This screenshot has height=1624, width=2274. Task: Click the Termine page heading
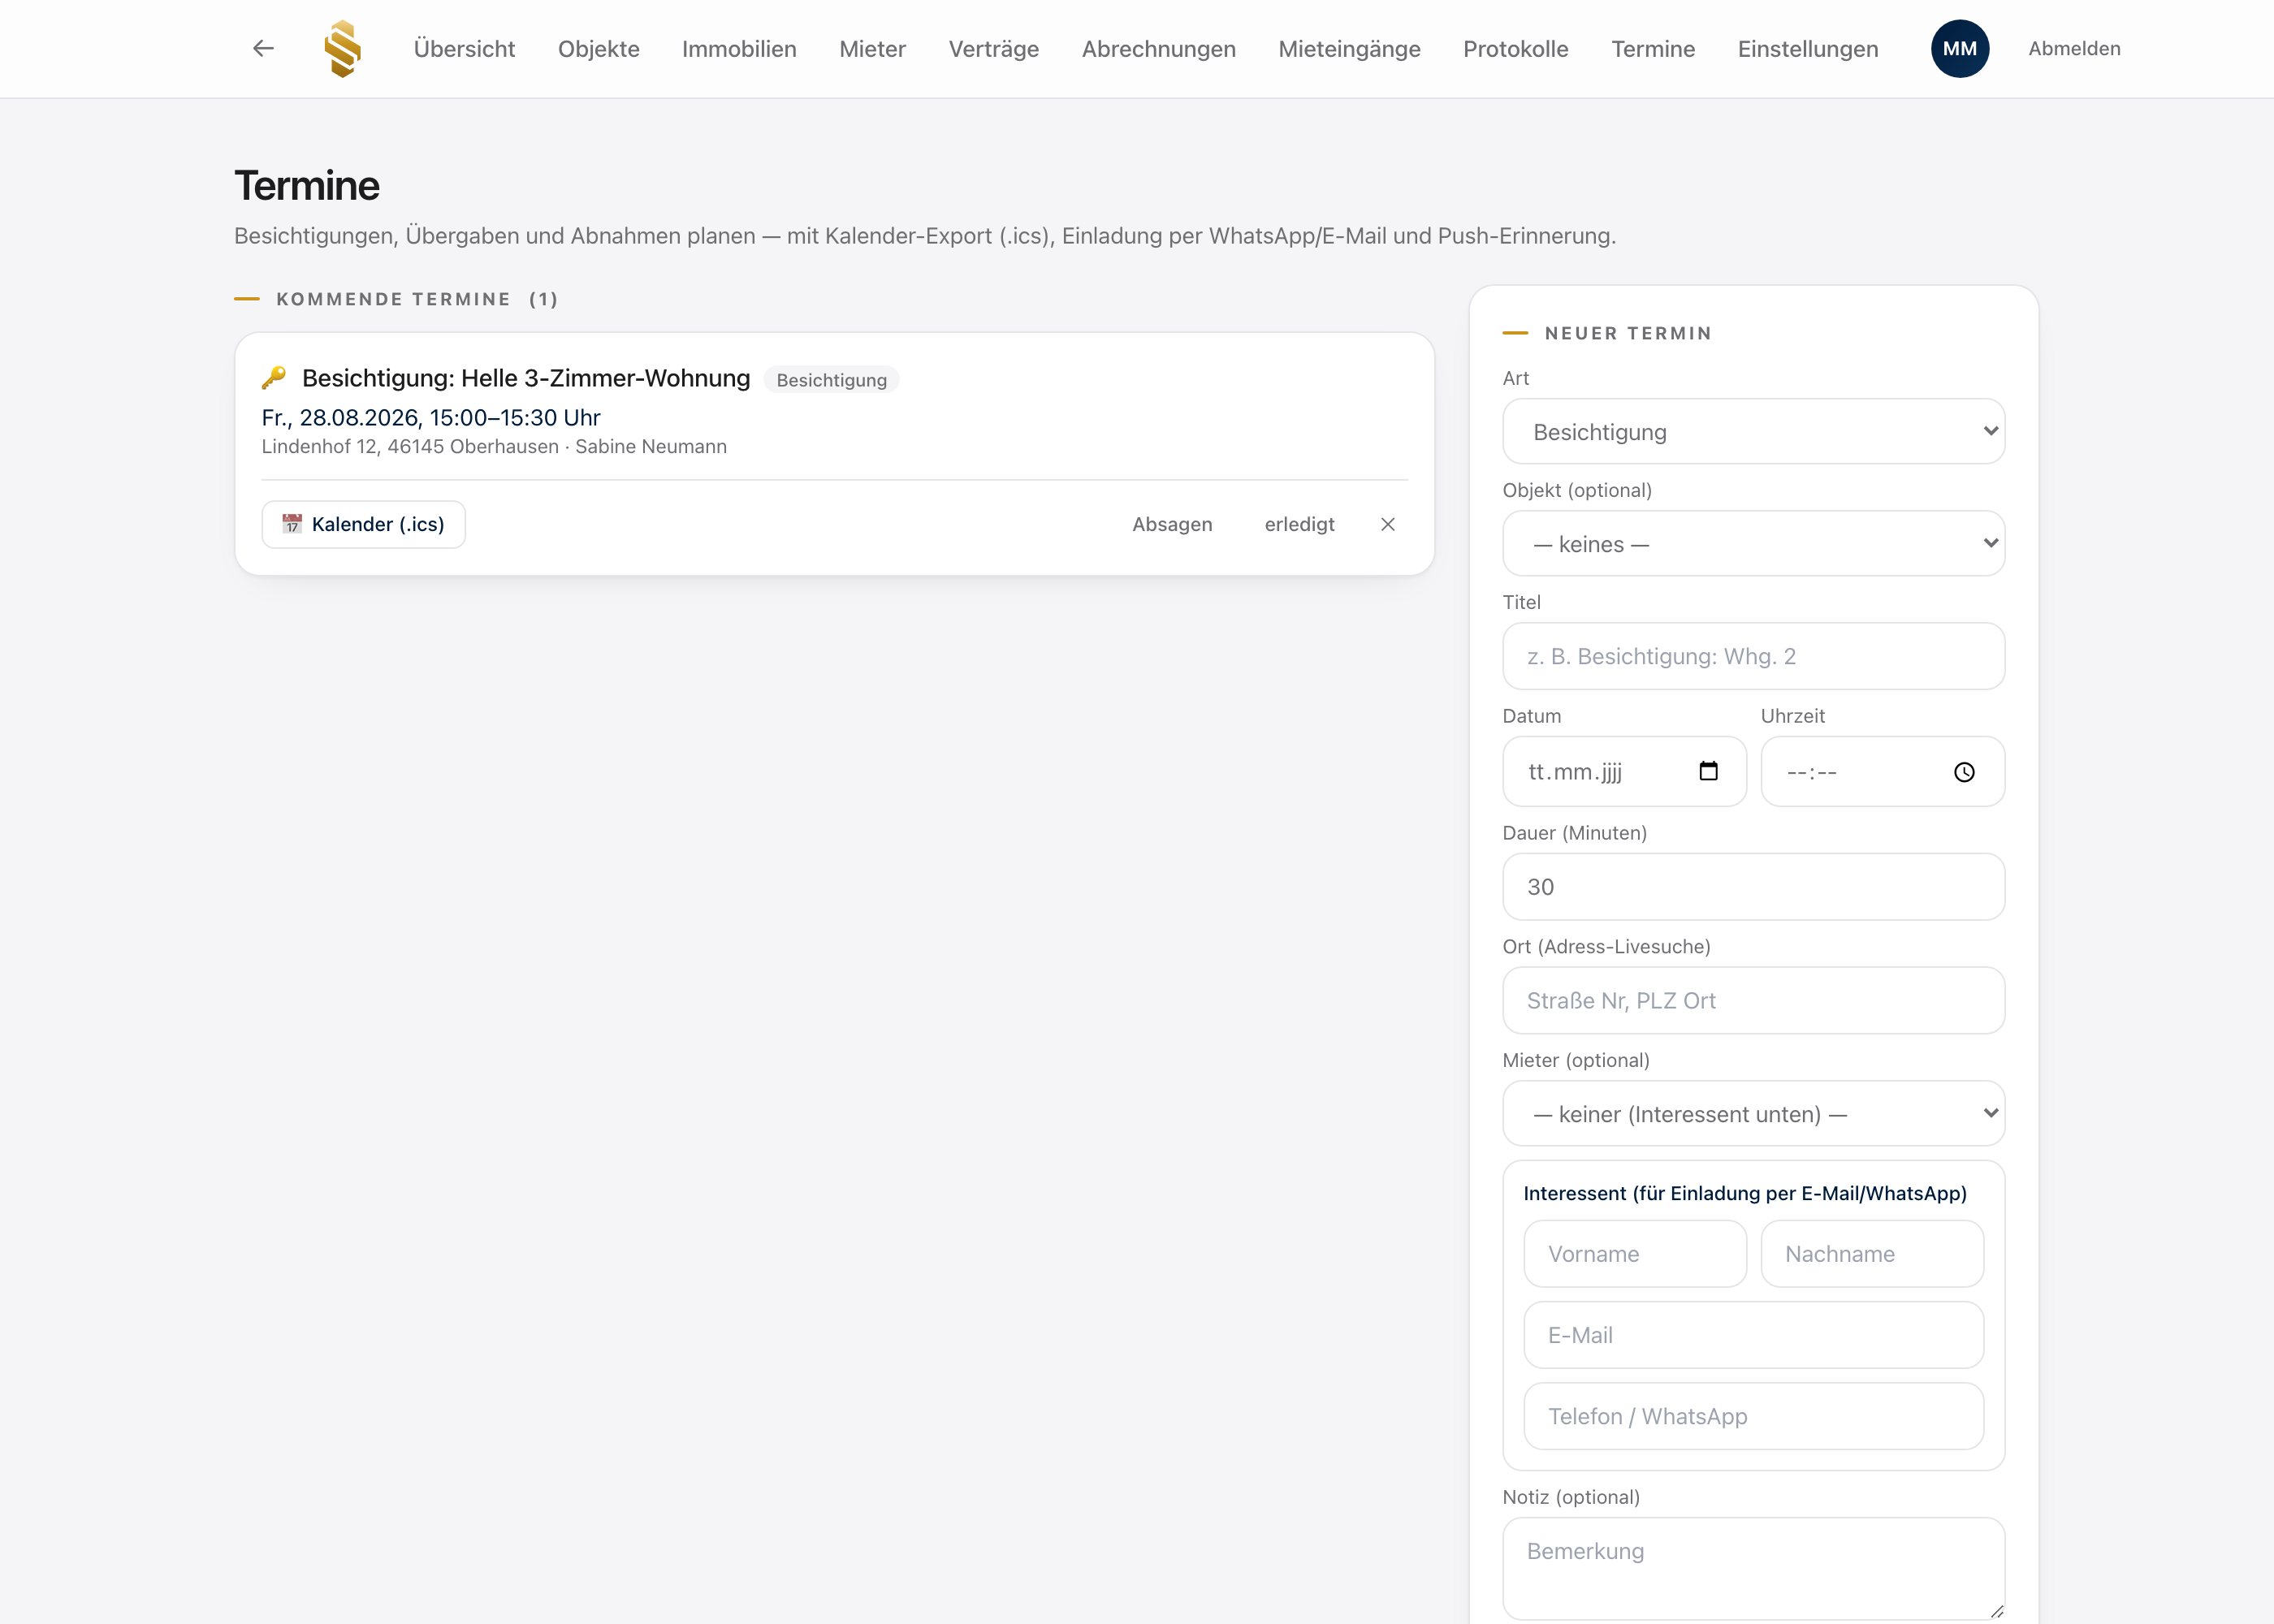[307, 186]
